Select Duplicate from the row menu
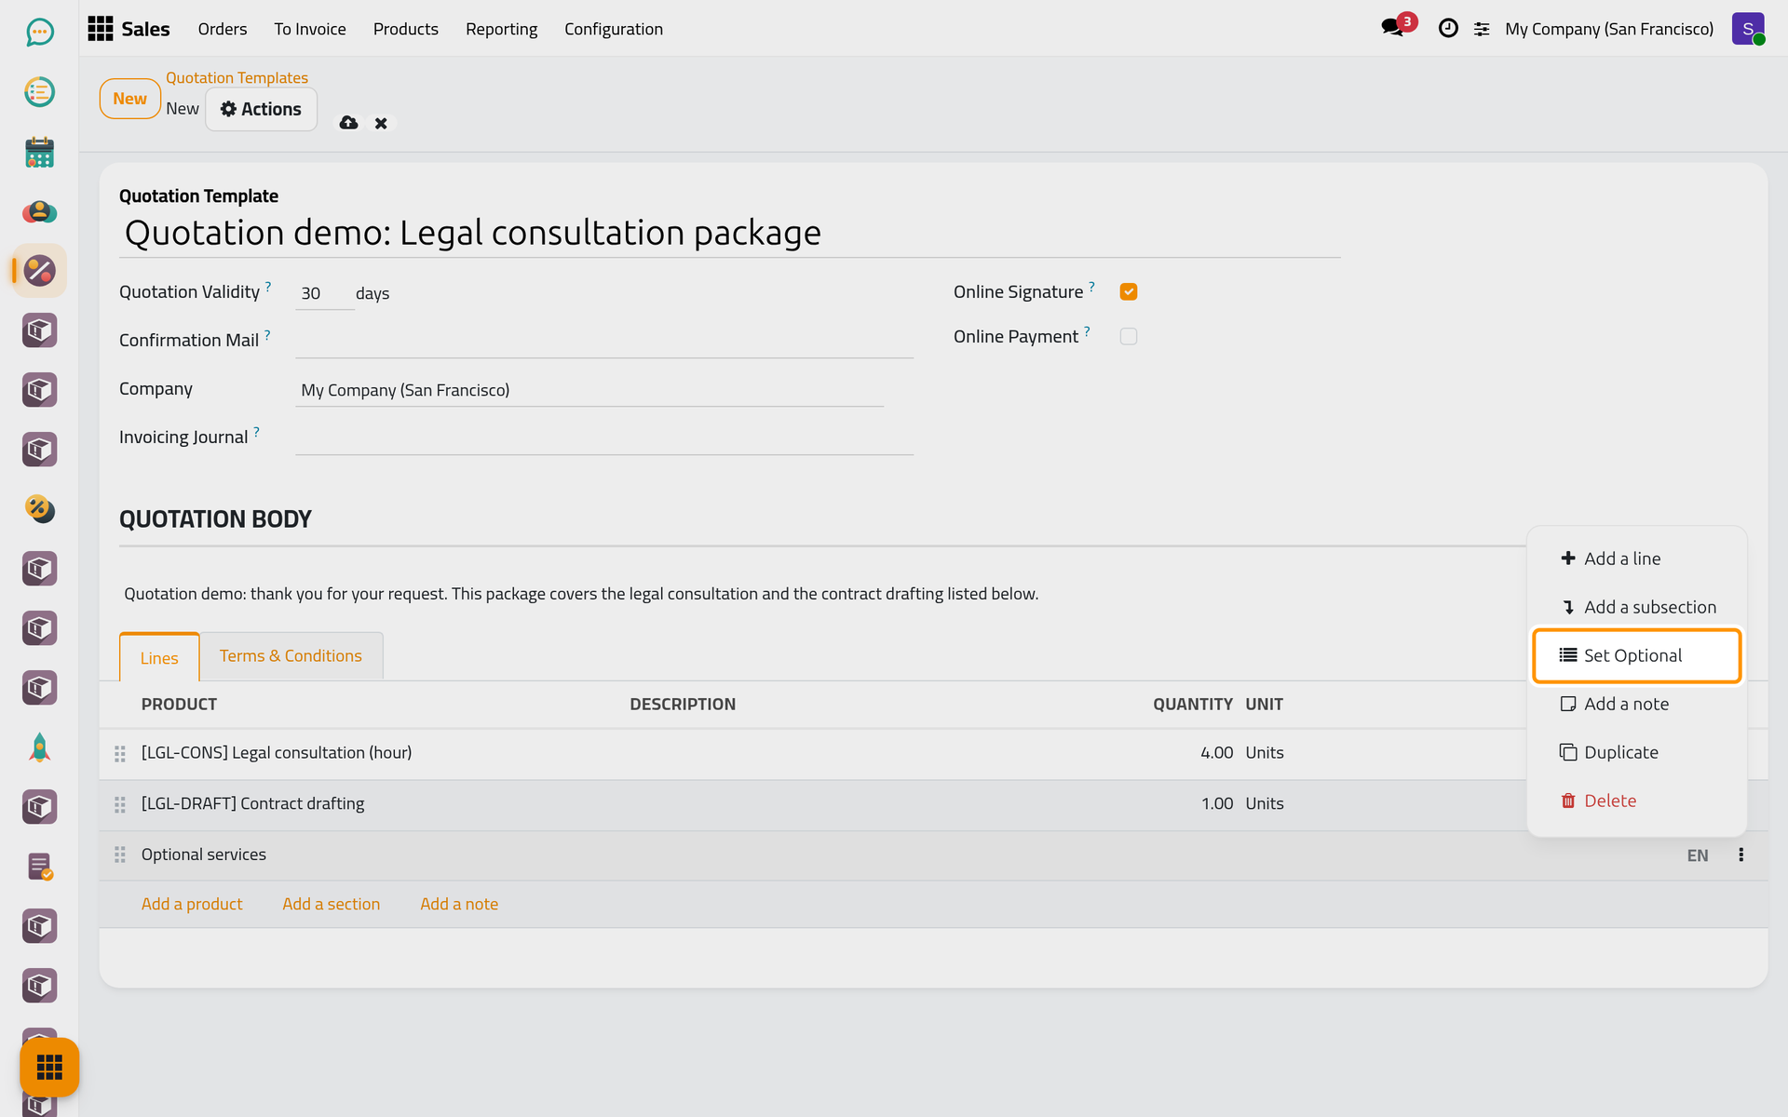The height and width of the screenshot is (1117, 1788). coord(1636,752)
